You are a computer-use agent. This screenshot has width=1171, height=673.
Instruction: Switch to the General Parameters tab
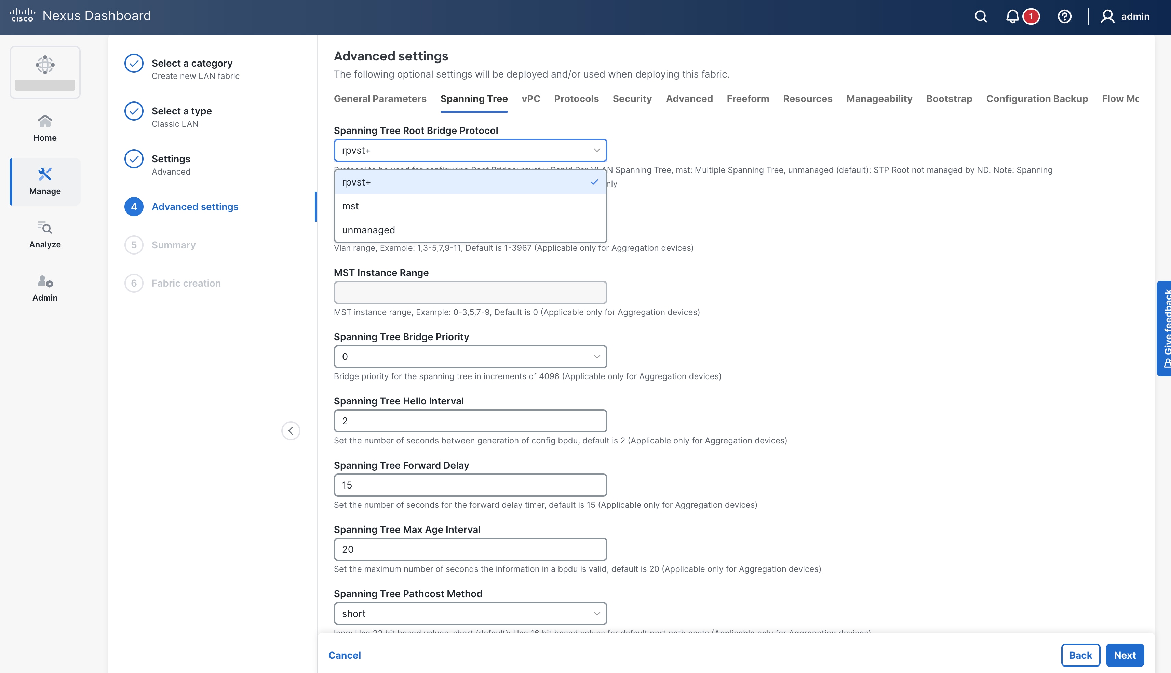(x=380, y=98)
